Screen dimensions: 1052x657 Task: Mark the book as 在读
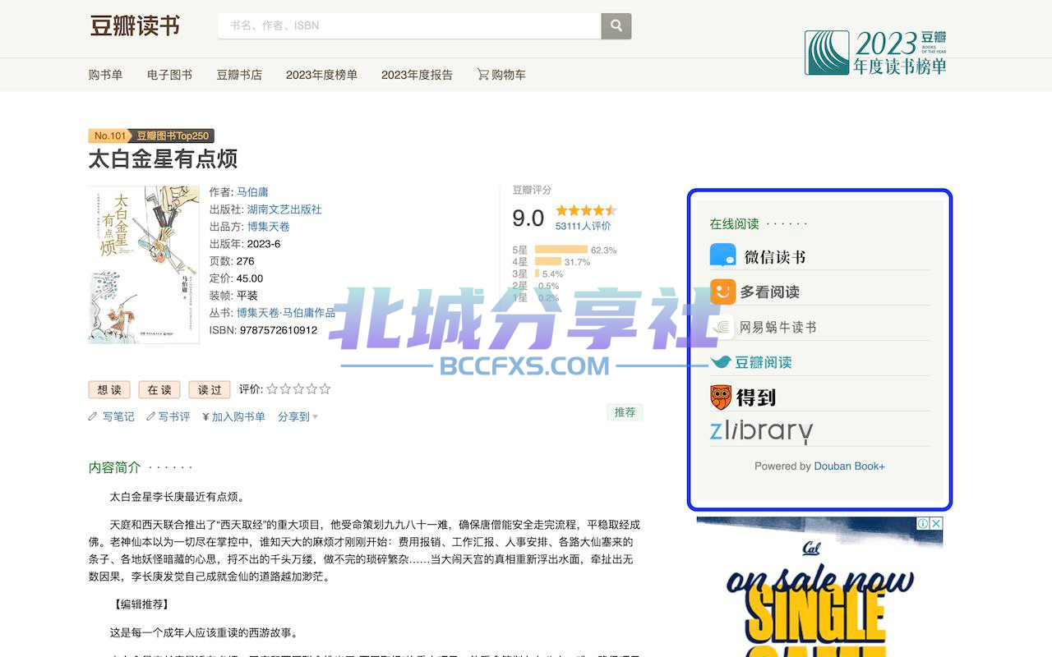159,390
